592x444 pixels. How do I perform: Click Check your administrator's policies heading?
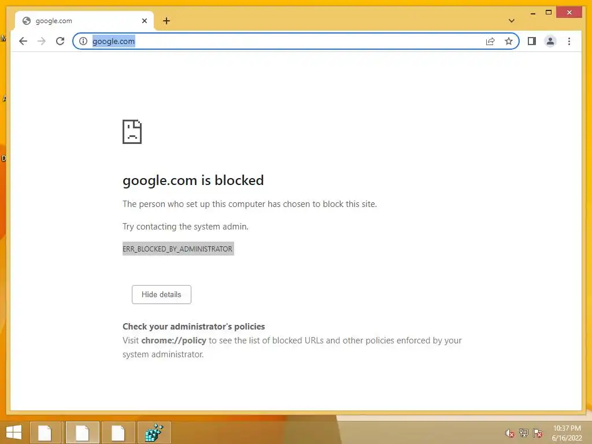(194, 327)
